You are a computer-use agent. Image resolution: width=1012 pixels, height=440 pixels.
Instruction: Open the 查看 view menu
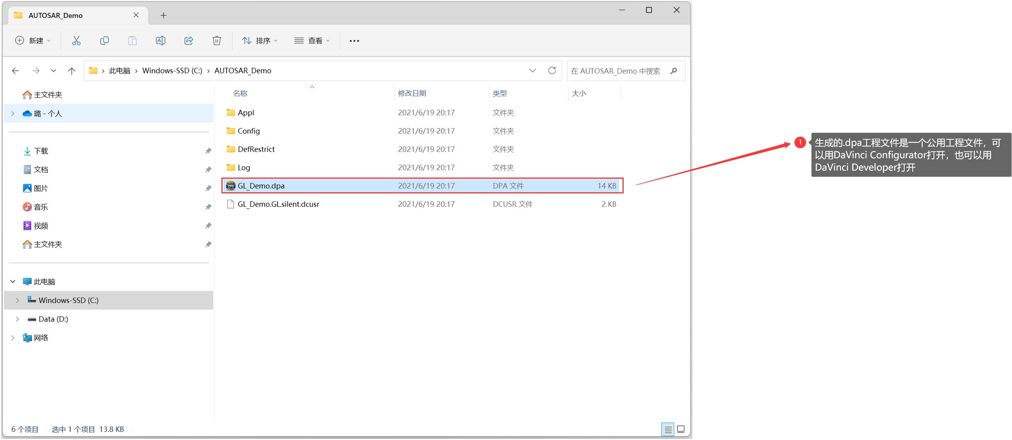click(x=312, y=41)
